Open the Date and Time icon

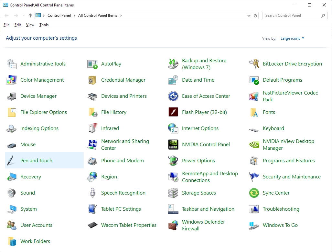173,80
